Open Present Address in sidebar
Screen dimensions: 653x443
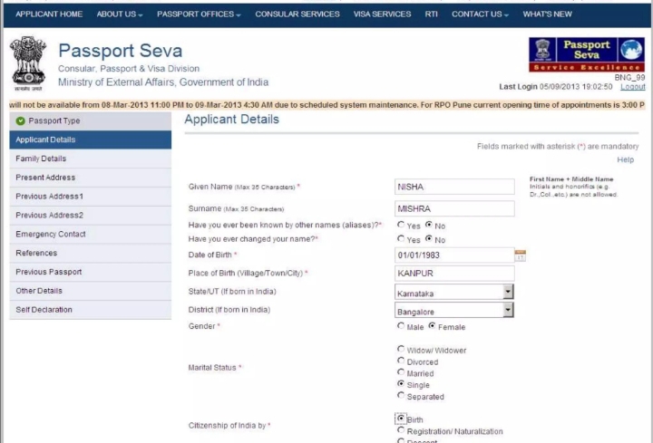tap(45, 178)
